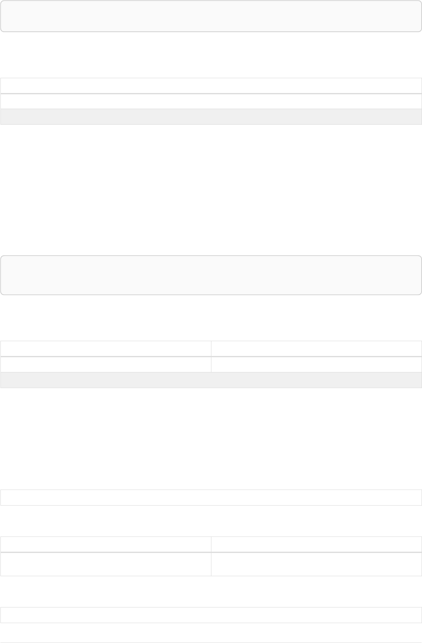Click the topmost rounded gray code box
The image size is (422, 643).
(x=211, y=16)
